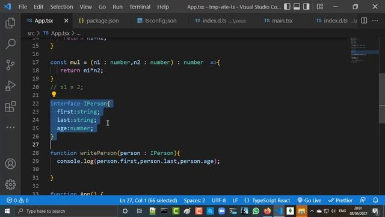Screen dimensions: 385x217
Task: Change end of line via LF
Action: pyautogui.click(x=235, y=201)
